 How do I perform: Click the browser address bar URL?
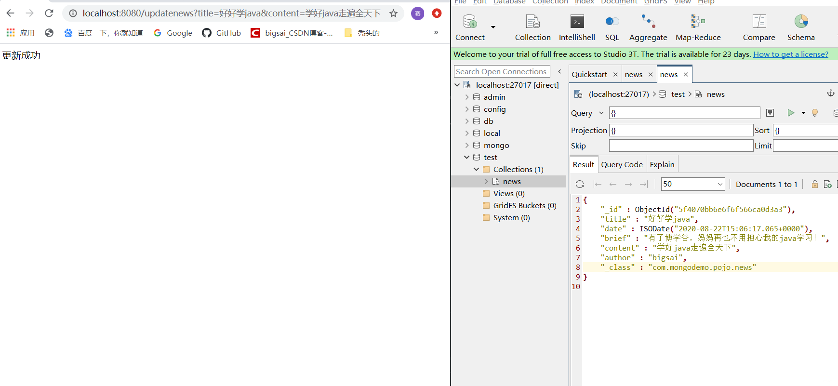pos(231,13)
